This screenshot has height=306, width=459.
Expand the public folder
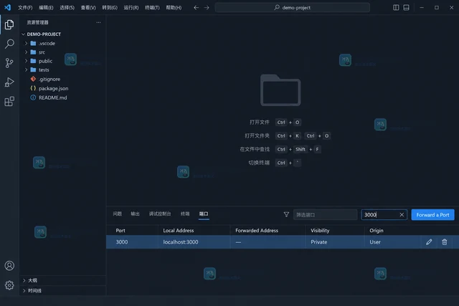tap(26, 61)
